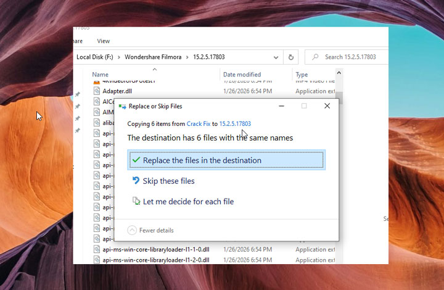Sort by the Date modified column header
444x290 pixels.
[x=242, y=75]
